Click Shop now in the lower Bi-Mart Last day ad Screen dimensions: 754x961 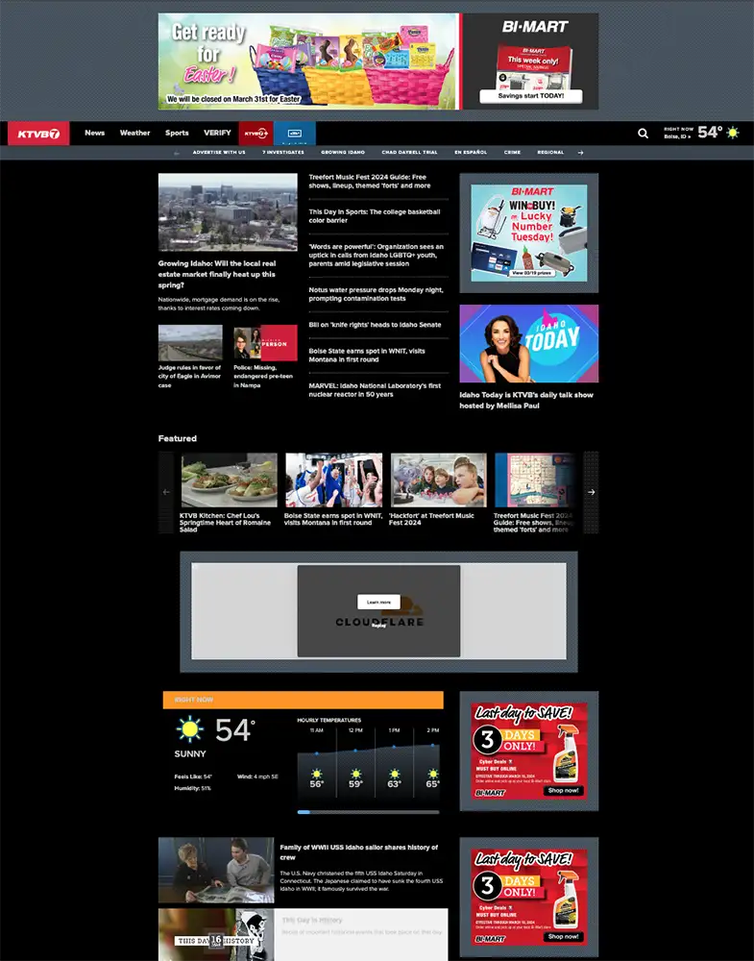pyautogui.click(x=563, y=936)
